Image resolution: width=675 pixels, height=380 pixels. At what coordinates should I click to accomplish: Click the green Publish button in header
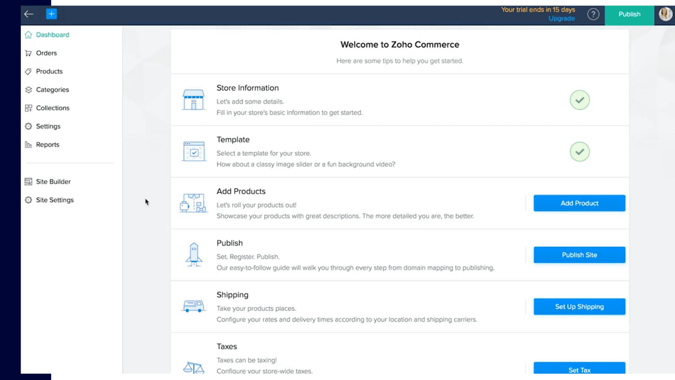(x=629, y=14)
